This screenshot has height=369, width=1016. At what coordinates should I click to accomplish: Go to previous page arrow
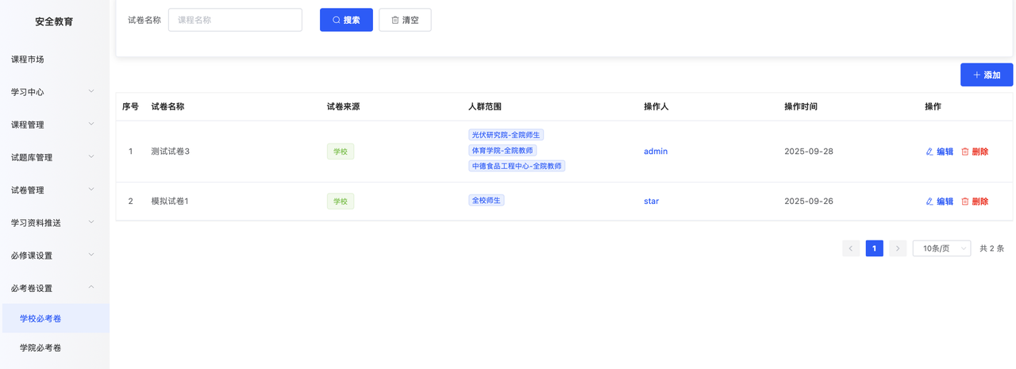(851, 248)
